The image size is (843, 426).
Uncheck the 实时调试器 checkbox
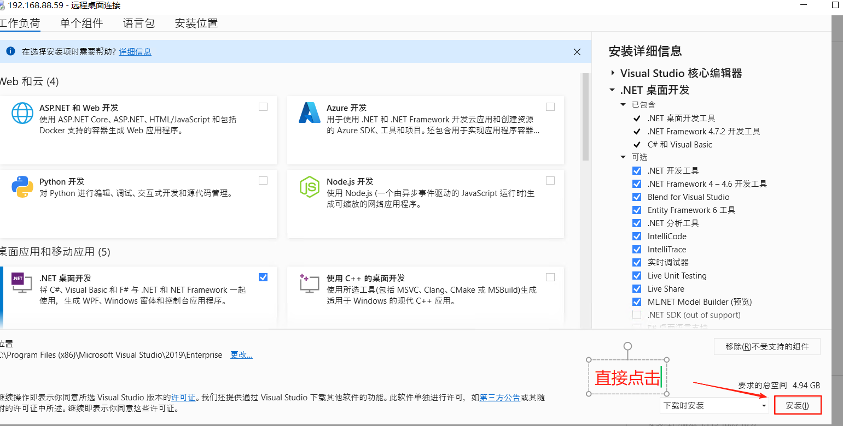637,262
